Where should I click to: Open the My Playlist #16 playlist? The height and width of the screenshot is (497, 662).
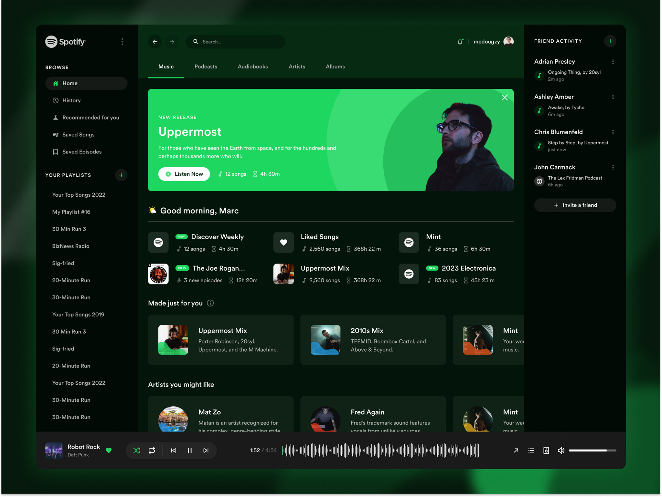pyautogui.click(x=71, y=212)
